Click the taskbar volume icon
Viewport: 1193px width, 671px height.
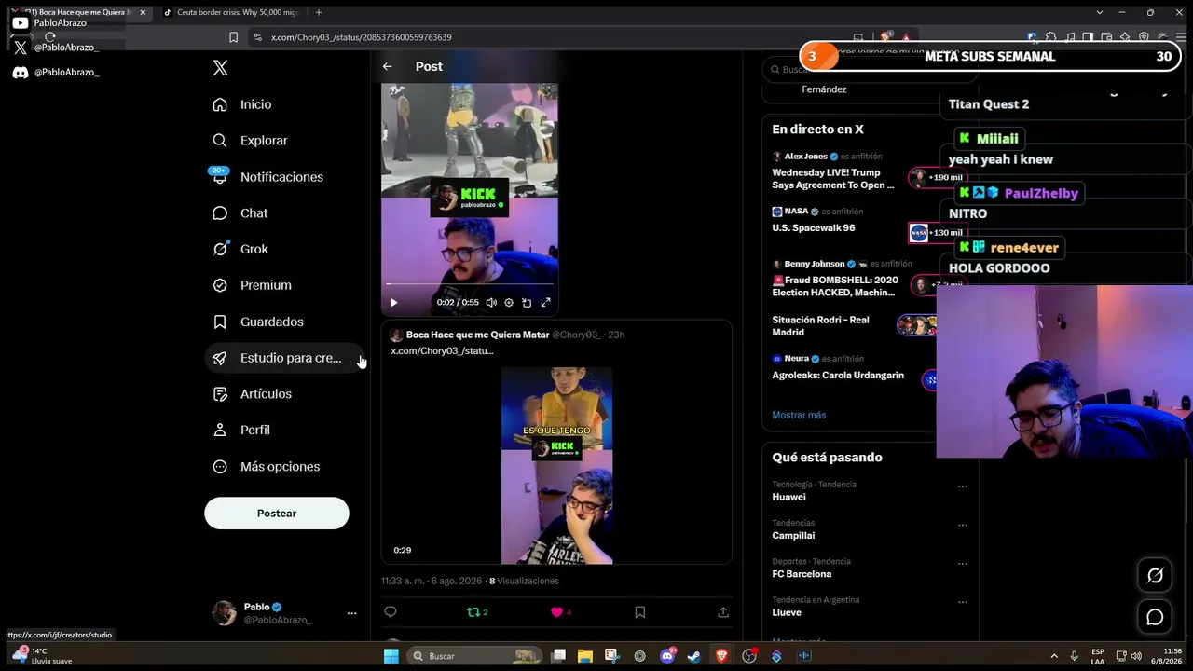point(1136,656)
